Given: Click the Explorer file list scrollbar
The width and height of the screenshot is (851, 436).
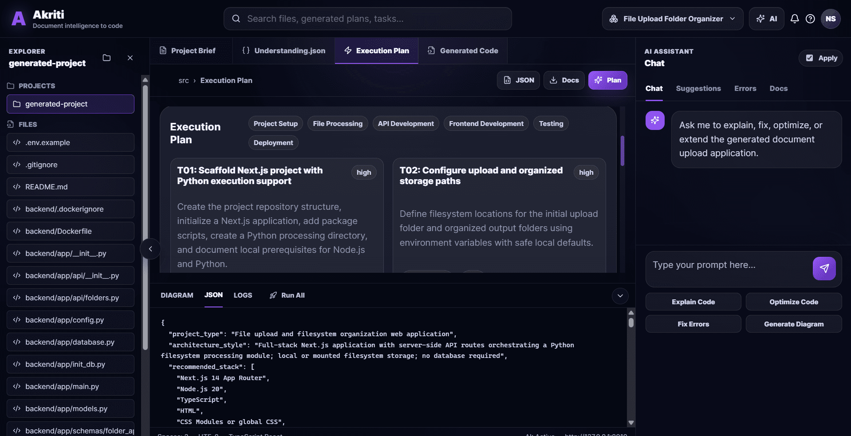Looking at the screenshot, I should click(145, 217).
